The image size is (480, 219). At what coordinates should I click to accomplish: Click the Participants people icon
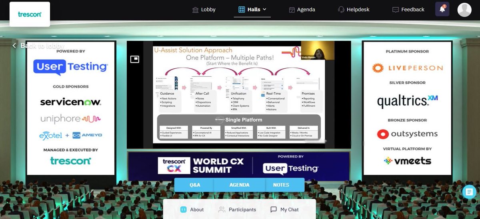(222, 209)
